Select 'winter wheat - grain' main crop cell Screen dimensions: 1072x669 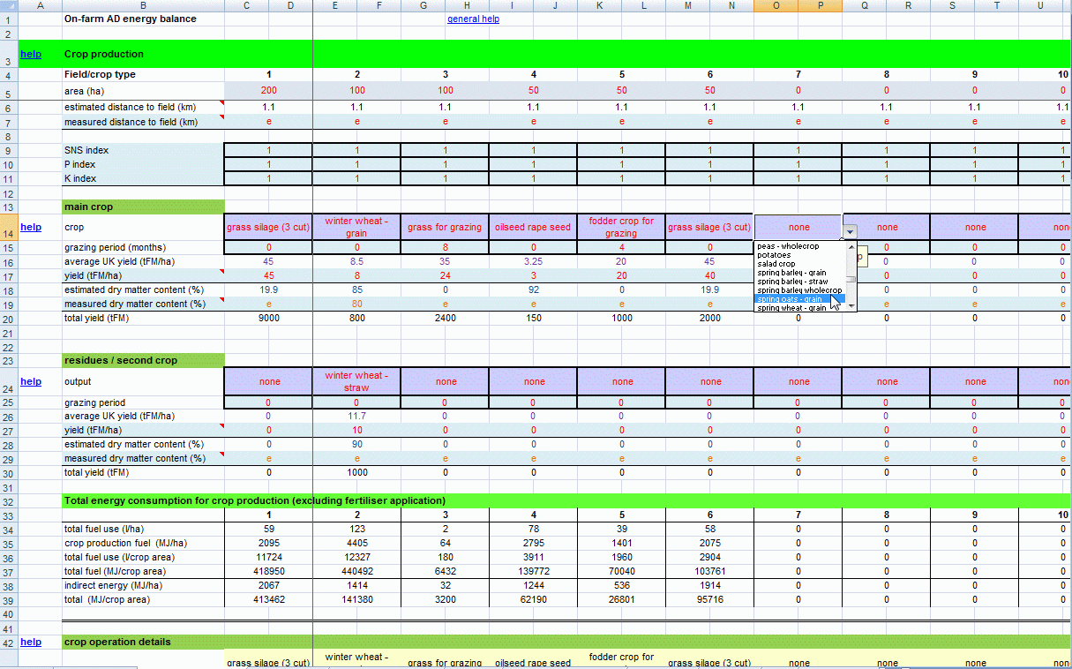356,227
